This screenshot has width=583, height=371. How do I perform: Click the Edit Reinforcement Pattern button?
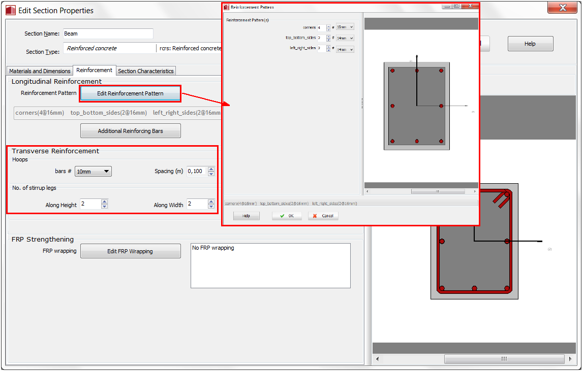(130, 94)
